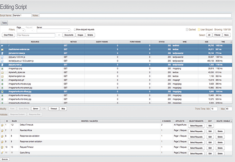Click rule icon for Response content validation

[2, 142]
